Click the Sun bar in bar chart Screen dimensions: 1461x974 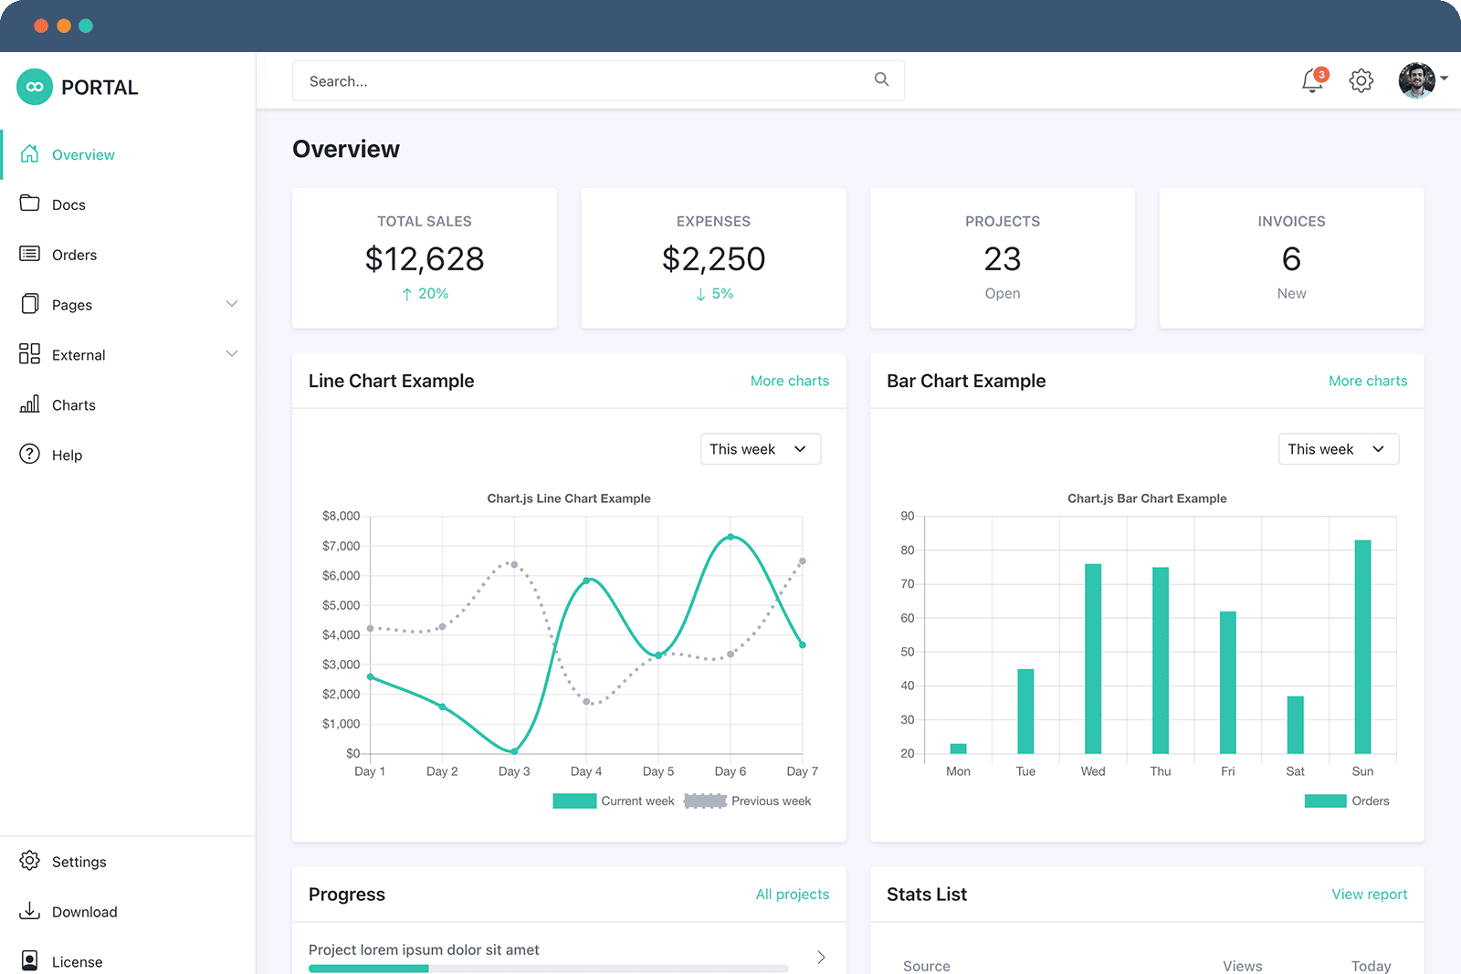click(1362, 647)
